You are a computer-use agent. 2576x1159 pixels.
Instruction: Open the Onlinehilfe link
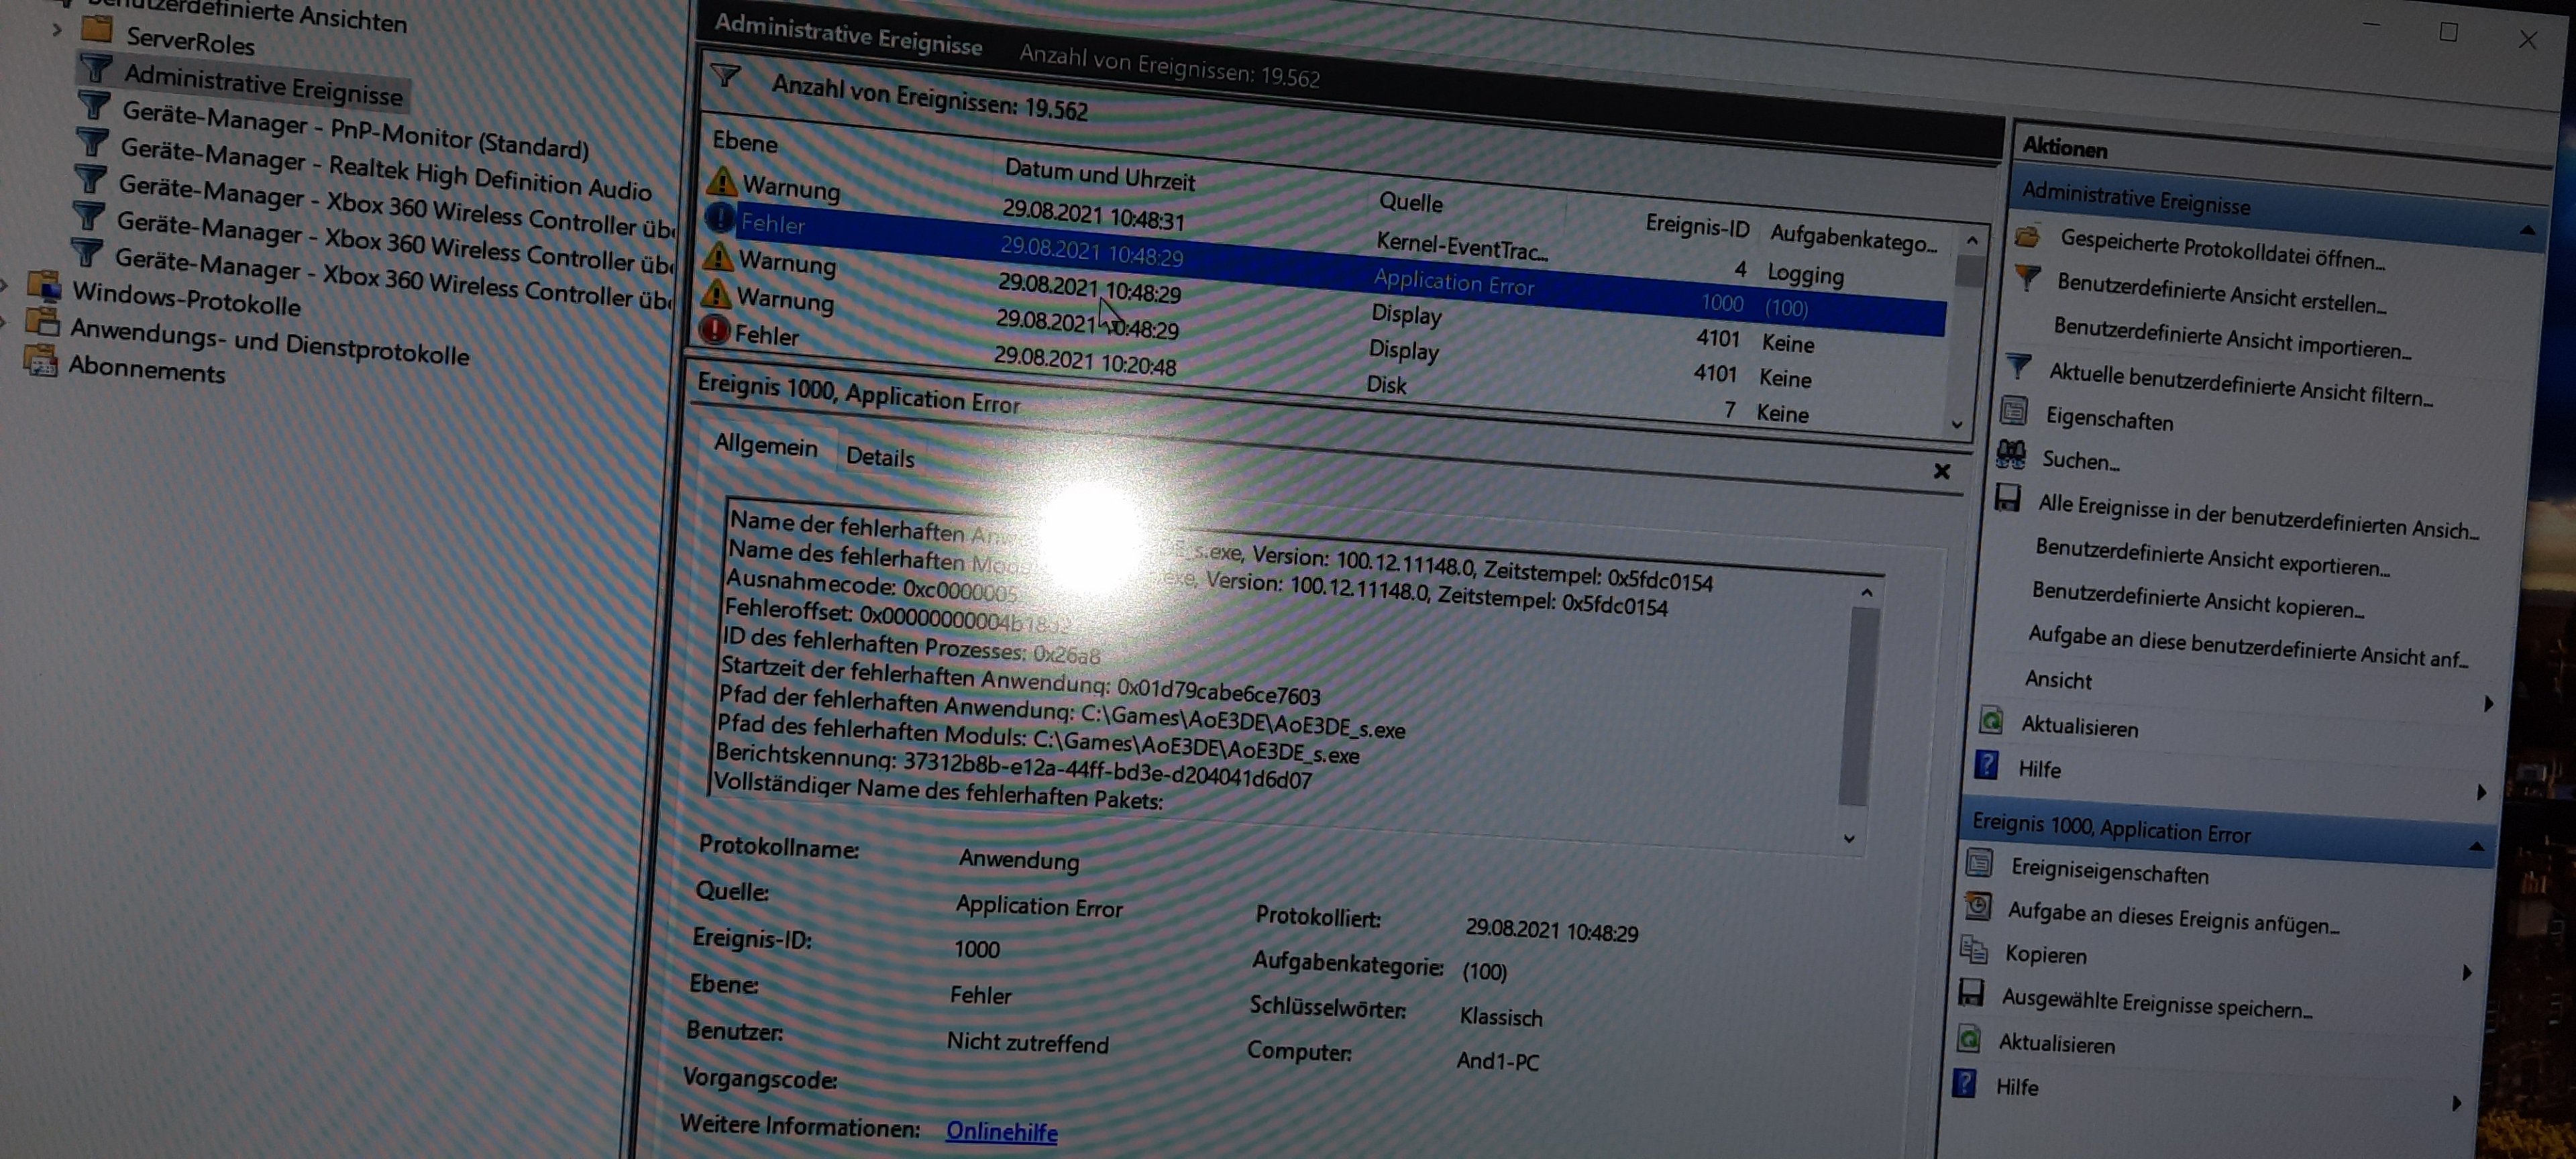coord(1001,1131)
